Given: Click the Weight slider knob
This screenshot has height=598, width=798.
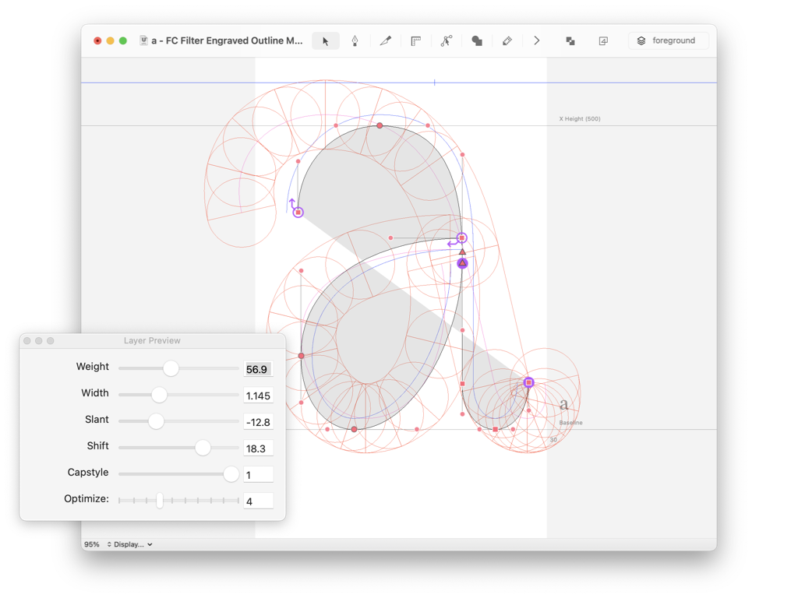Looking at the screenshot, I should pyautogui.click(x=171, y=369).
